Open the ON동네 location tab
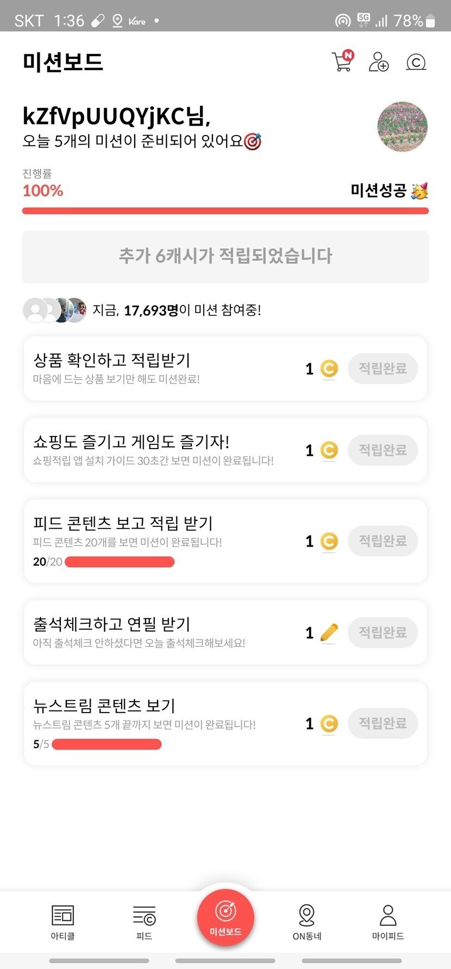This screenshot has height=969, width=451. [x=307, y=922]
